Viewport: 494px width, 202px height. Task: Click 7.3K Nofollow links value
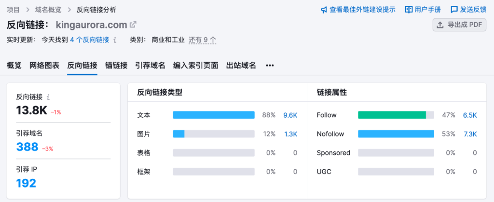[x=470, y=134]
